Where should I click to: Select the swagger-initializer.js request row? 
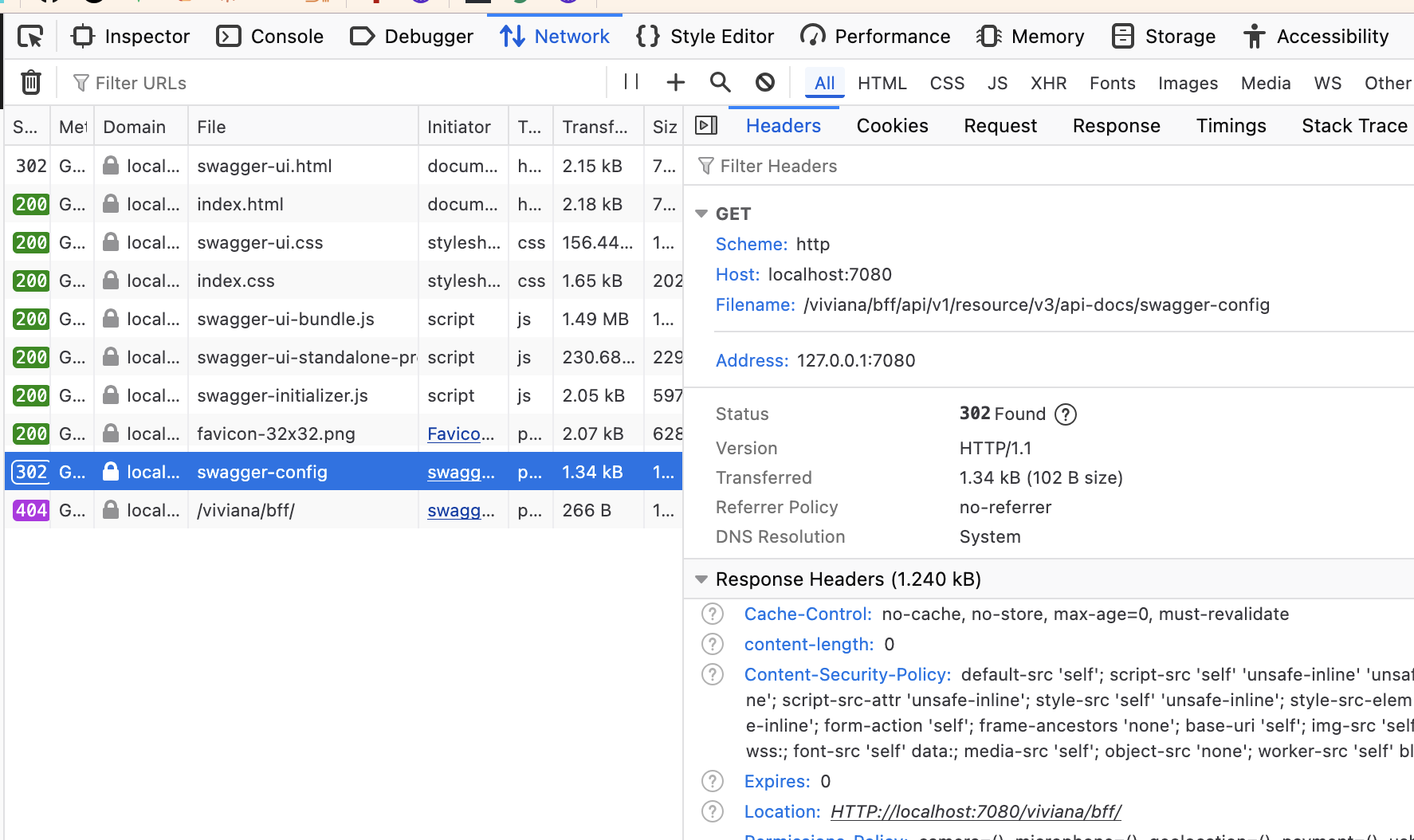click(344, 395)
